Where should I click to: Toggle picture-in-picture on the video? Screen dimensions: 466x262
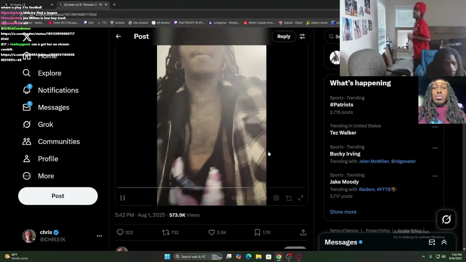click(288, 198)
